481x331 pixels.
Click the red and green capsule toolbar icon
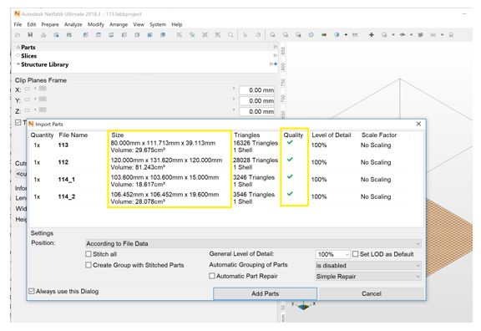pyautogui.click(x=324, y=35)
